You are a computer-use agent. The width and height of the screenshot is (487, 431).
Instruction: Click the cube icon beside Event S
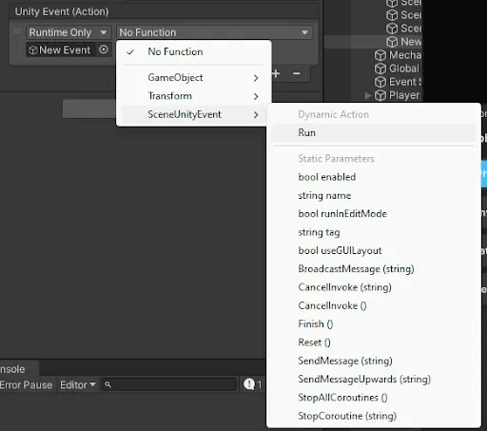[380, 82]
